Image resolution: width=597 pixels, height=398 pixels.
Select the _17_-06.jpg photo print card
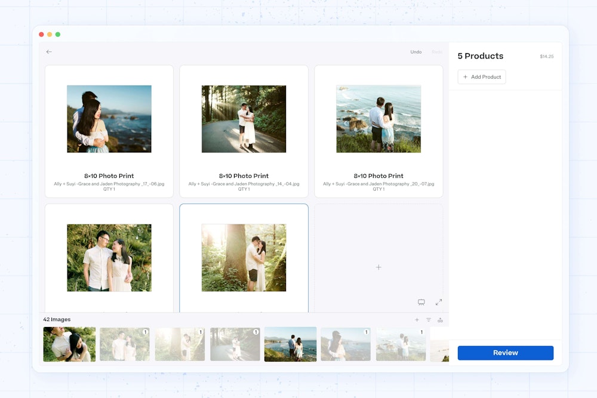point(109,131)
